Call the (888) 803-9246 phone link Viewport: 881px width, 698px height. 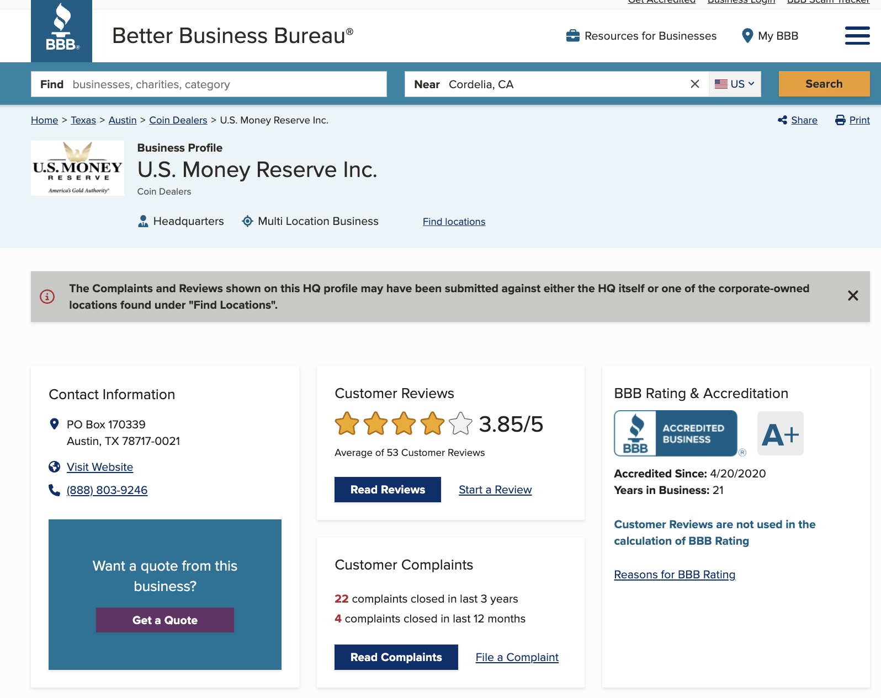[107, 490]
